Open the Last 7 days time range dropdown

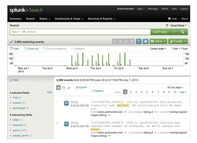point(164,32)
